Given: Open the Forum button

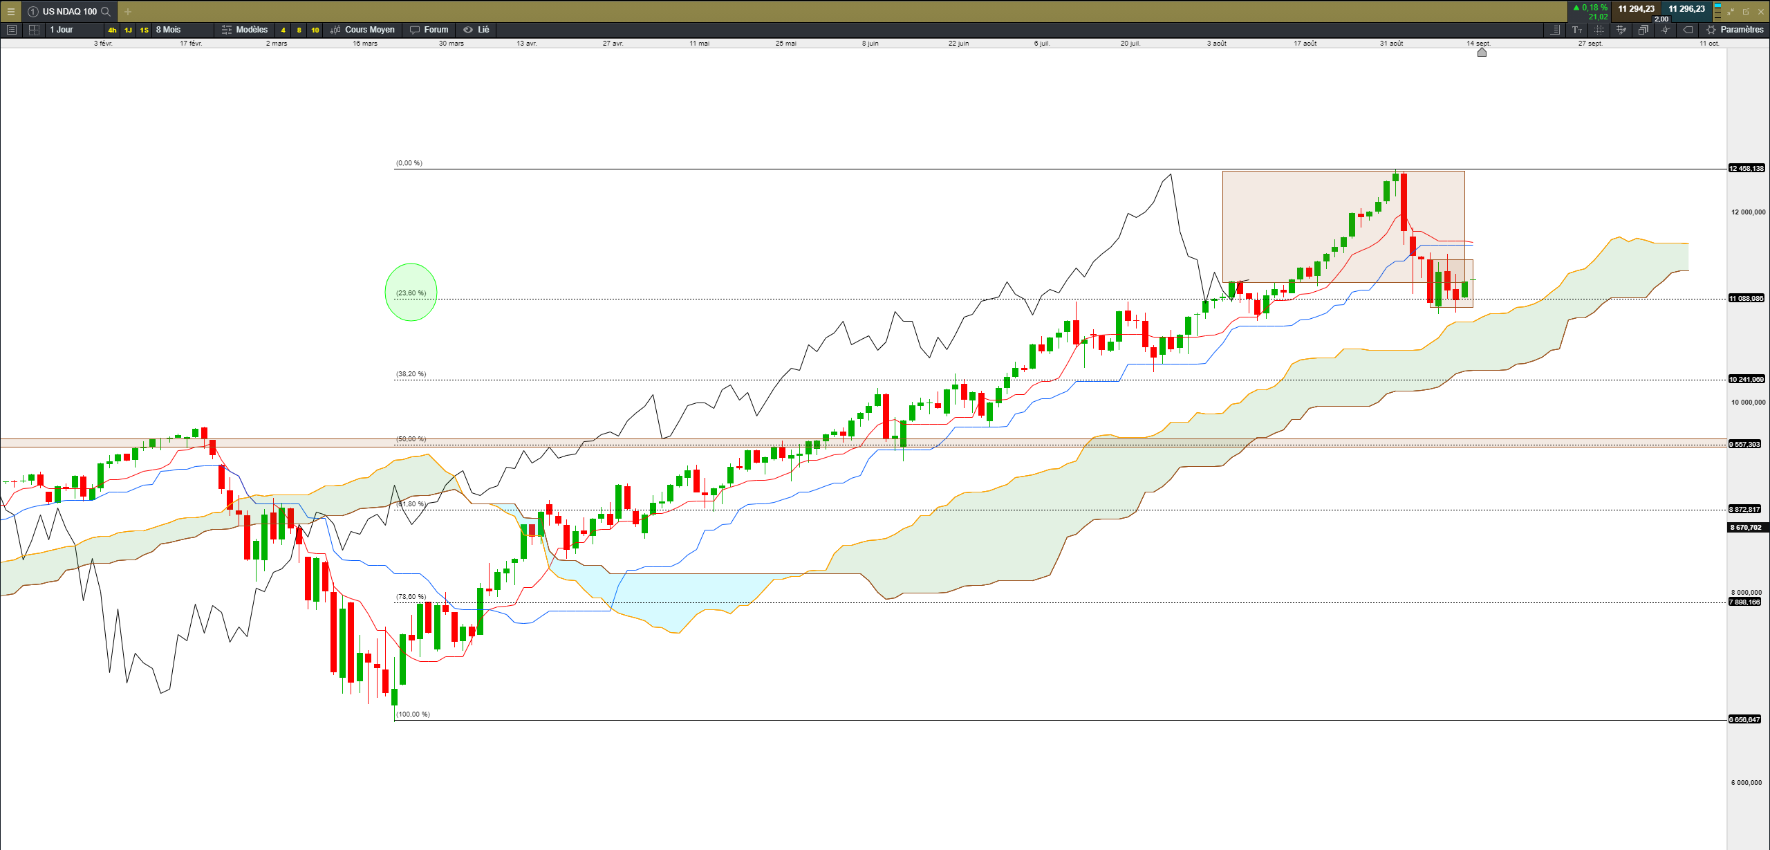Looking at the screenshot, I should click(429, 30).
